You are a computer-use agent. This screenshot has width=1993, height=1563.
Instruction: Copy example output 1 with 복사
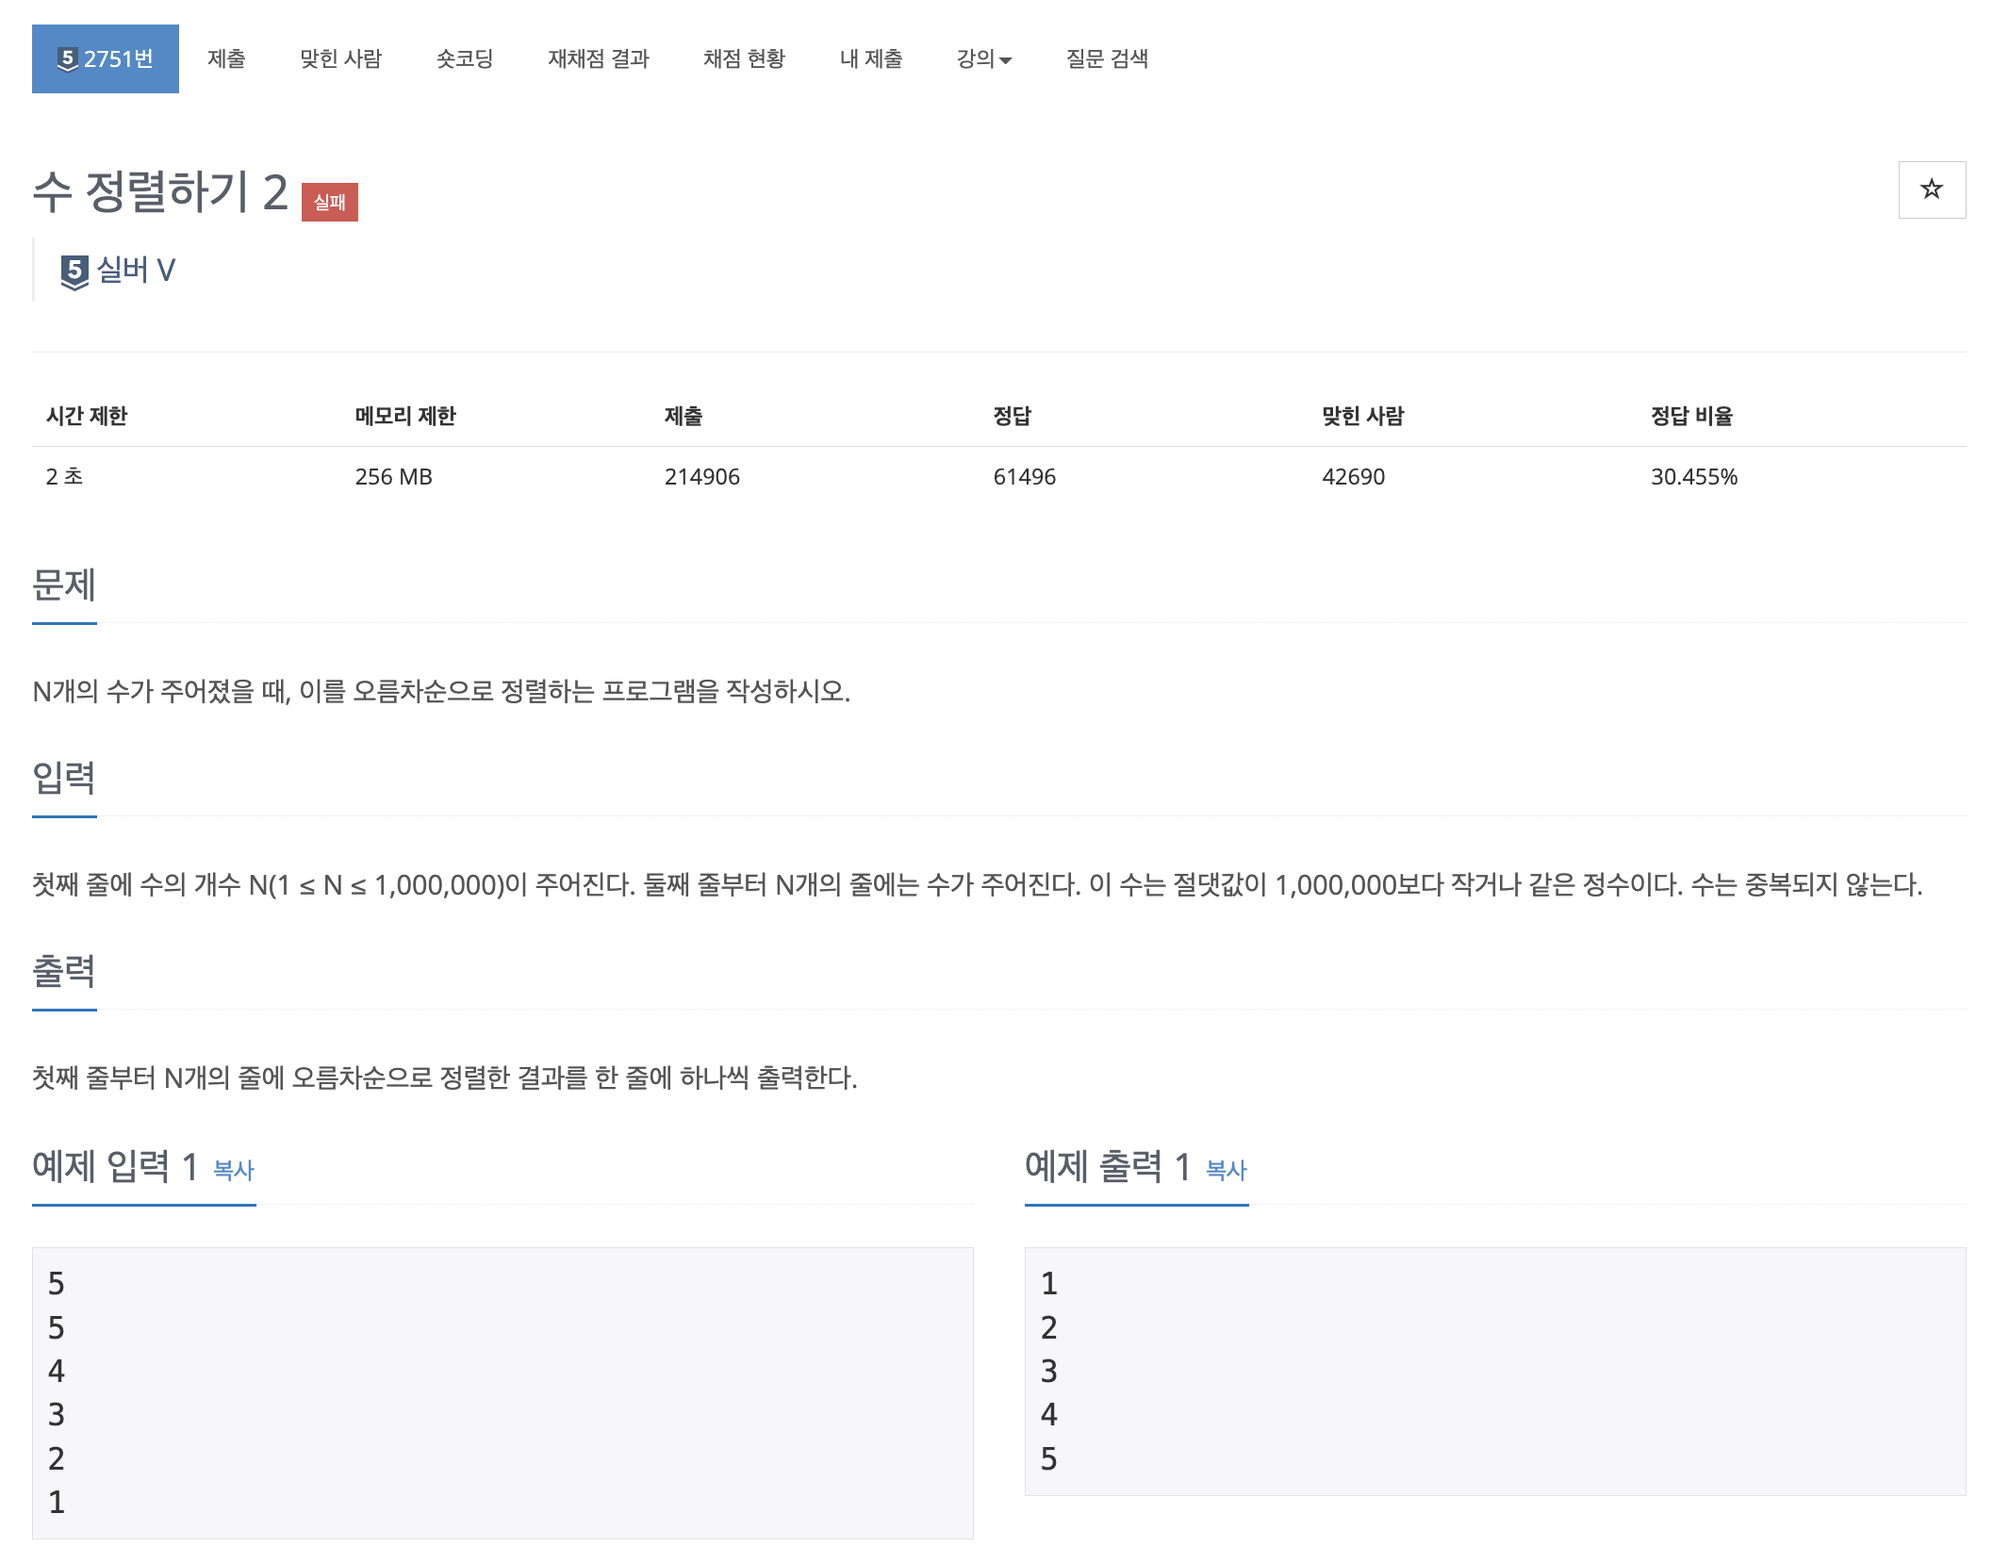click(1226, 1170)
